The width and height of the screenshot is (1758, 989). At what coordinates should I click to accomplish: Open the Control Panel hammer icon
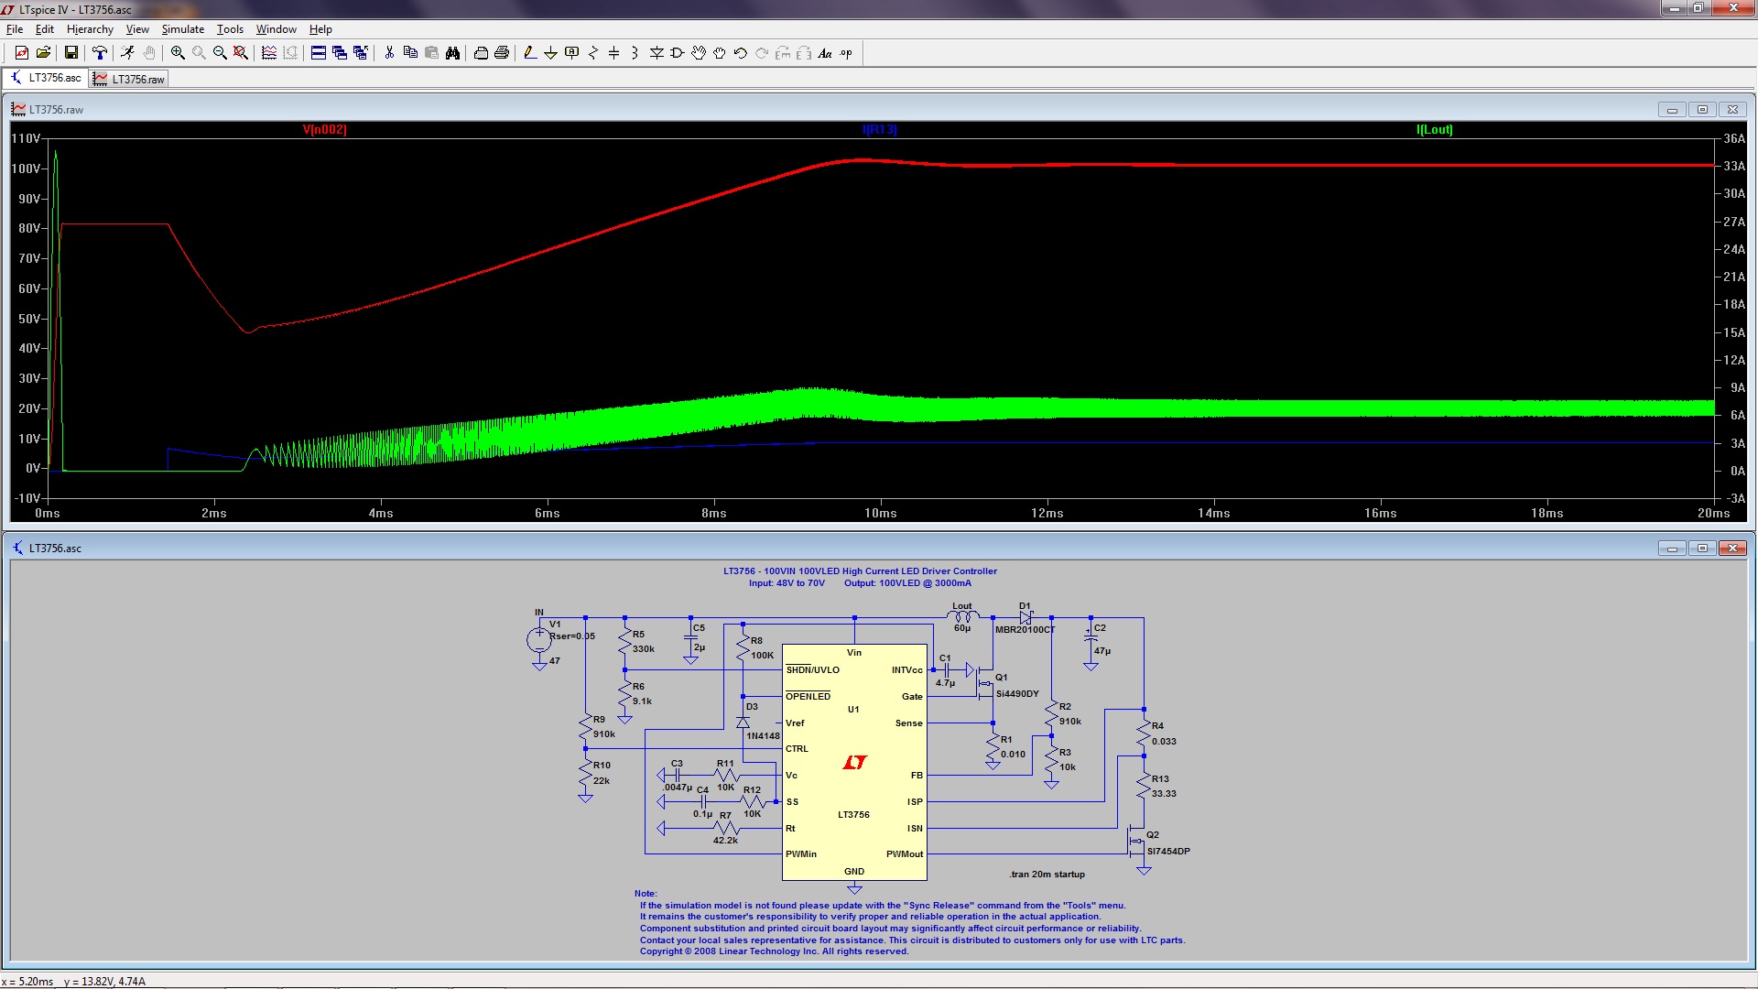tap(99, 53)
